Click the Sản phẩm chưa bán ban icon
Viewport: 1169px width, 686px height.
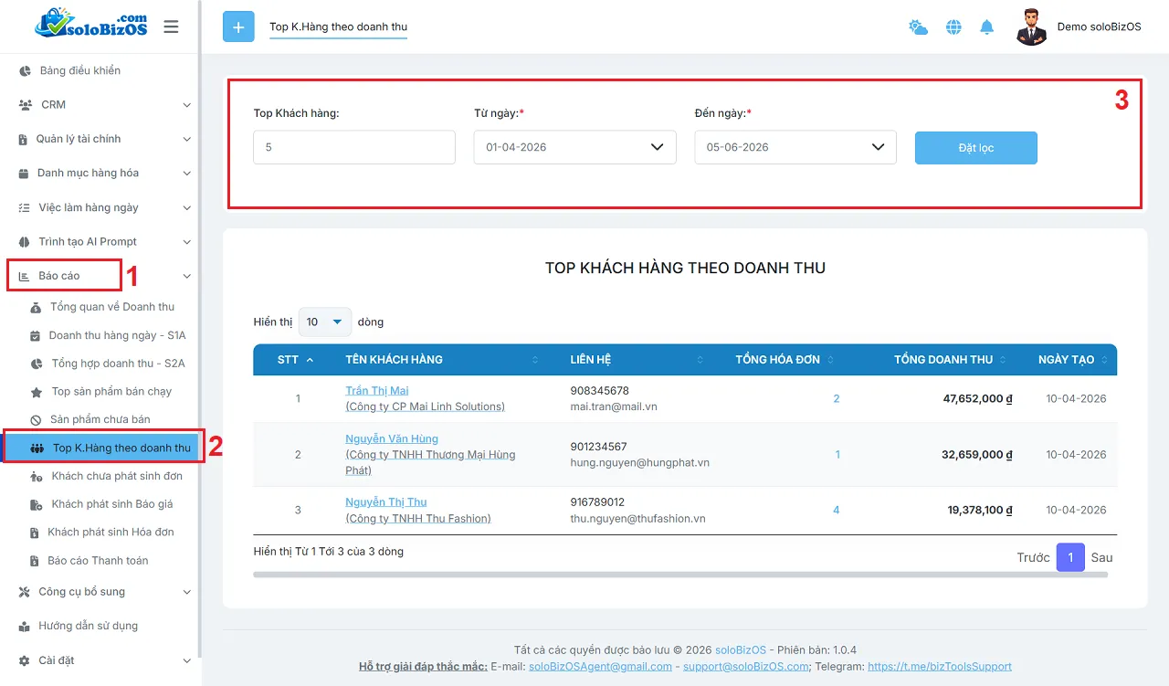[x=36, y=420]
